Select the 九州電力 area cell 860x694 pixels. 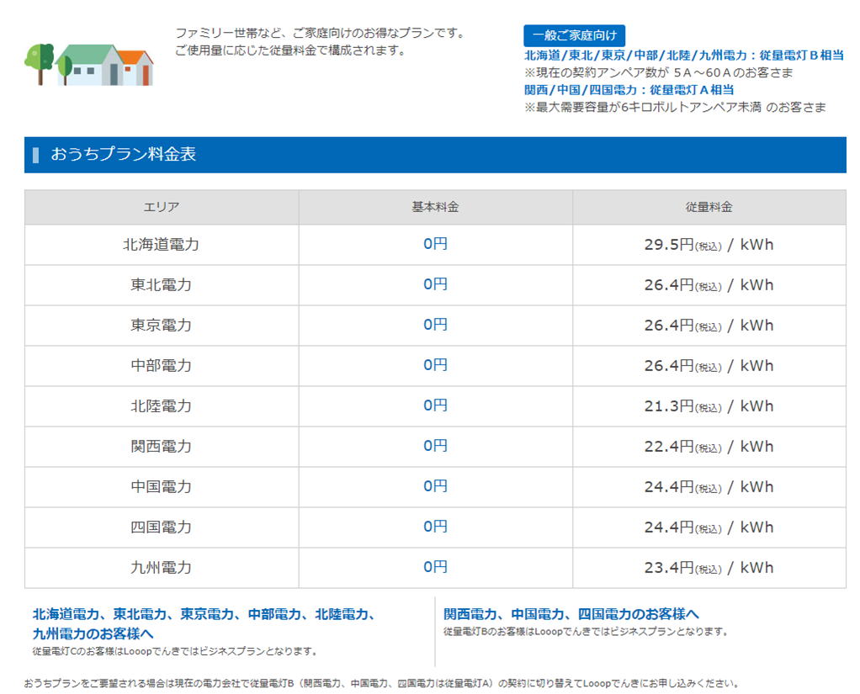pyautogui.click(x=162, y=567)
